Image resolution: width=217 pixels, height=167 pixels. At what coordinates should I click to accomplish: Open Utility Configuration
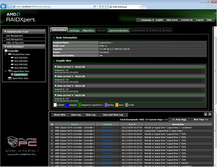(x=15, y=43)
